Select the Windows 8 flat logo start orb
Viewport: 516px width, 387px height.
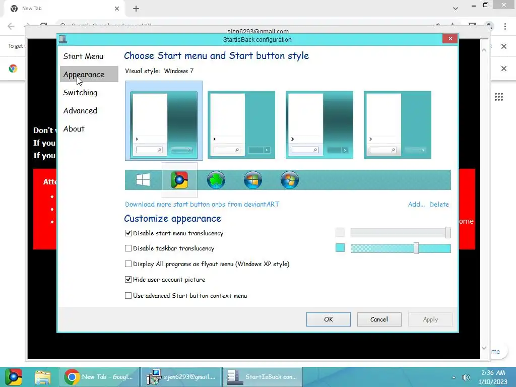(x=143, y=180)
